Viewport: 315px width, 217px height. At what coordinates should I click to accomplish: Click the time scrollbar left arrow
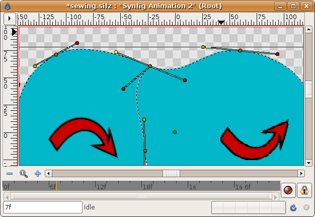(x=7, y=196)
